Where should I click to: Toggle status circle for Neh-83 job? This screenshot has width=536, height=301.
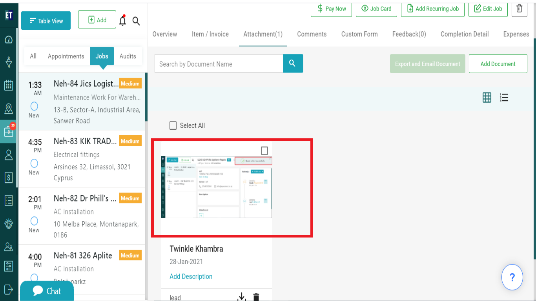click(x=34, y=163)
